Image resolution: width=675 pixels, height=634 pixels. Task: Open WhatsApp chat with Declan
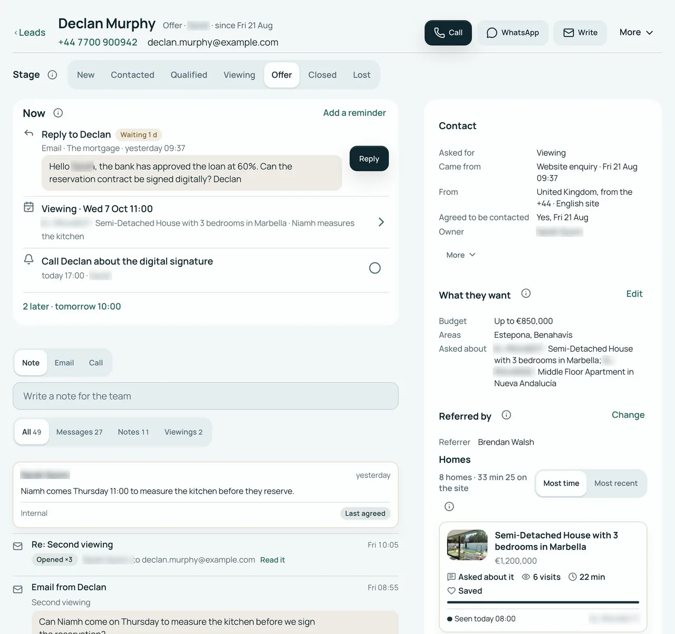pos(513,33)
